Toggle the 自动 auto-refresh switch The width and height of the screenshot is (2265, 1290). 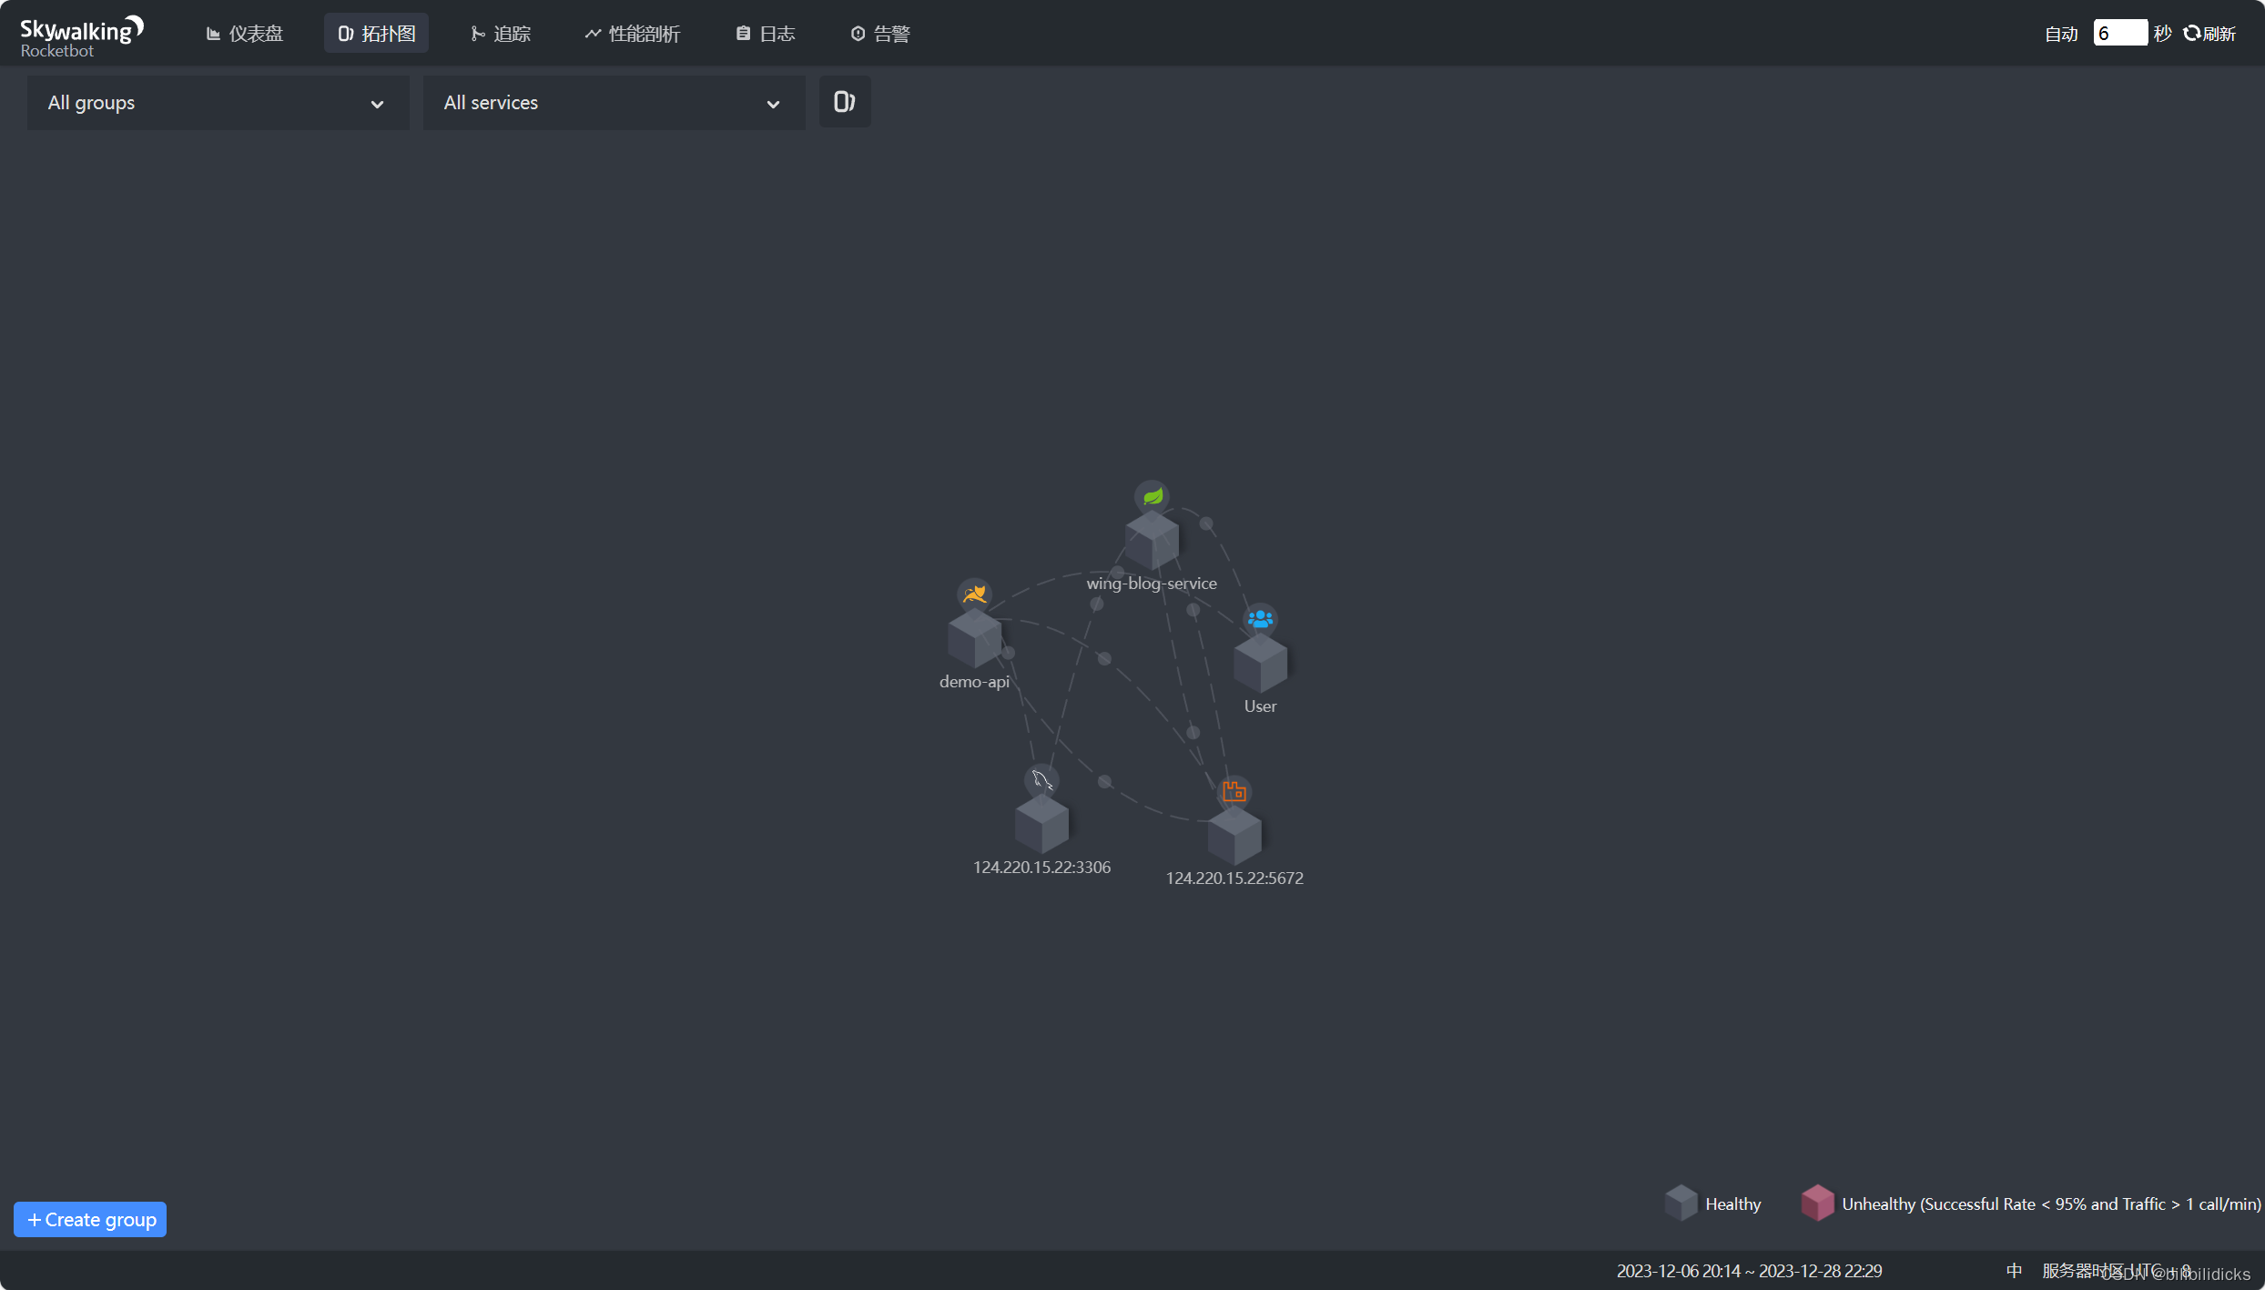(2061, 34)
